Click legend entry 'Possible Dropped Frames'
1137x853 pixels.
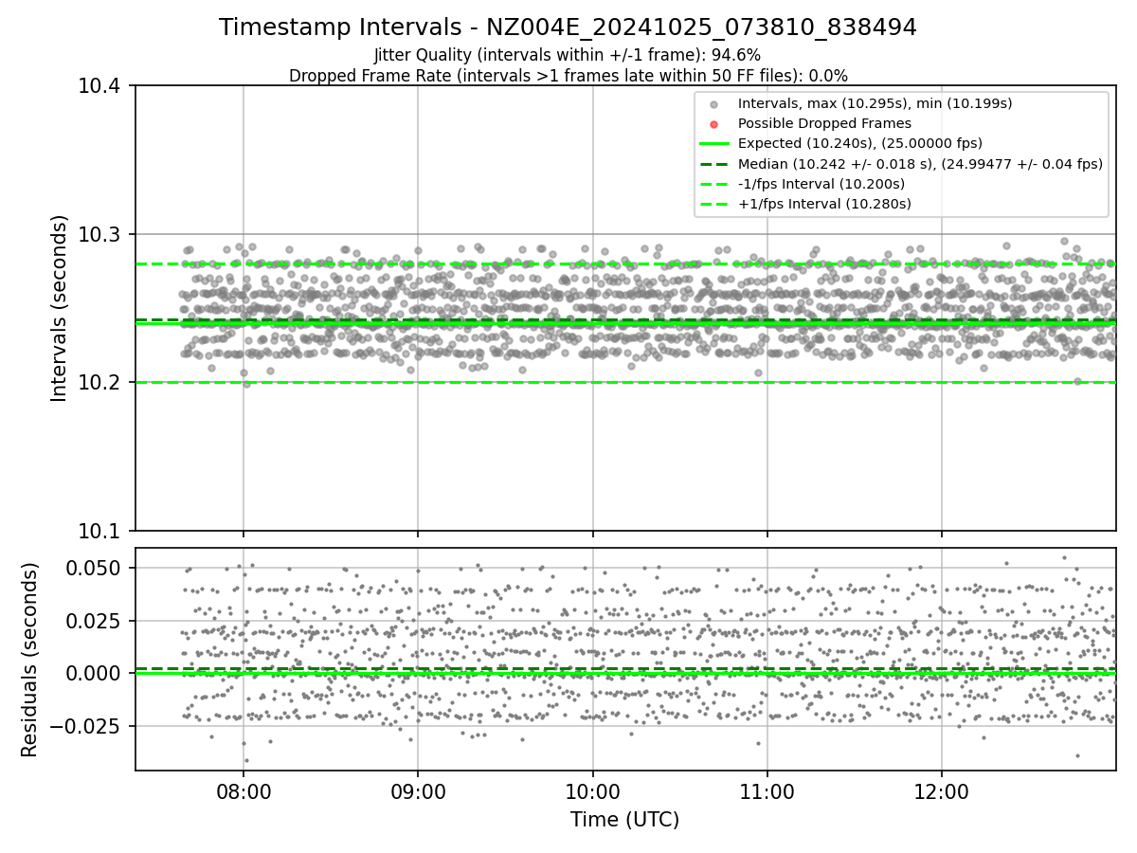[824, 123]
